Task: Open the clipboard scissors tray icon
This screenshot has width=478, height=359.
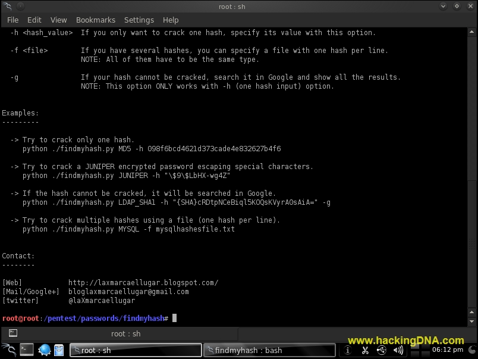Action: pos(365,351)
